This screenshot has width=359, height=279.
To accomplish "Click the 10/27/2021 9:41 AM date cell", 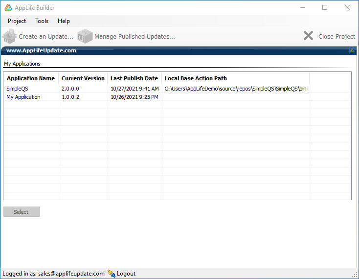I will [x=135, y=89].
